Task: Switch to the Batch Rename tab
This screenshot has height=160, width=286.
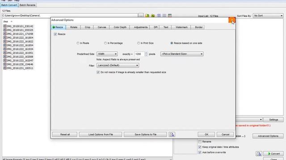Action: point(27,5)
